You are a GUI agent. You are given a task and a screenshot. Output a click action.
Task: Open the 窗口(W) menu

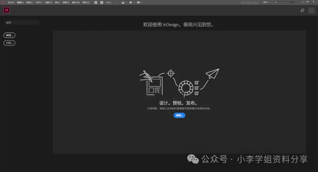click(76, 2)
